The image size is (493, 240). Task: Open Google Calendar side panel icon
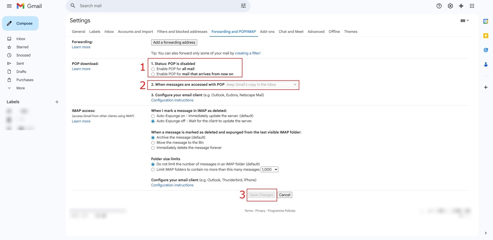click(x=486, y=21)
